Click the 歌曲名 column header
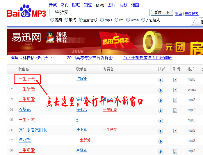Screen dimensions: 203x155 click(24, 69)
